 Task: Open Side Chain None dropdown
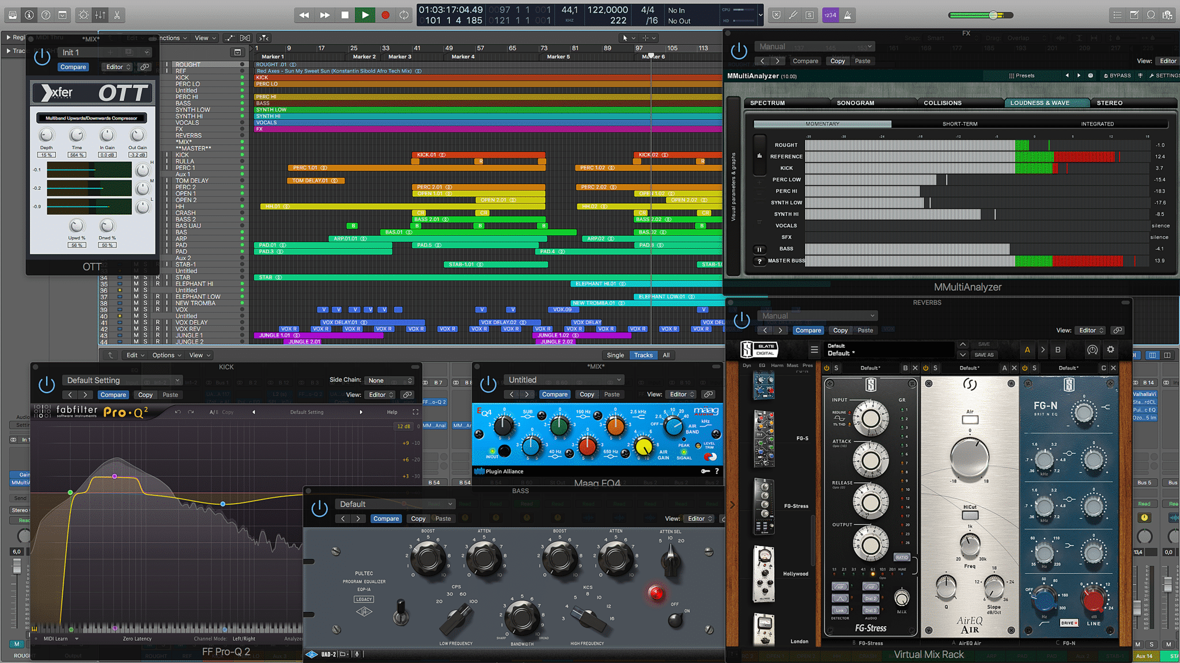click(x=391, y=380)
